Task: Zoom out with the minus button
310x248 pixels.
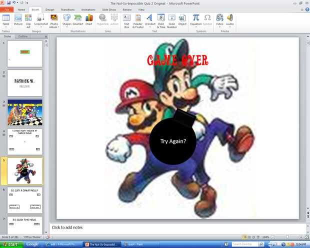Action: (x=273, y=237)
